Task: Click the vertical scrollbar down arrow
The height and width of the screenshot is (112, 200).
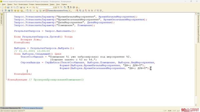Action: click(196, 105)
